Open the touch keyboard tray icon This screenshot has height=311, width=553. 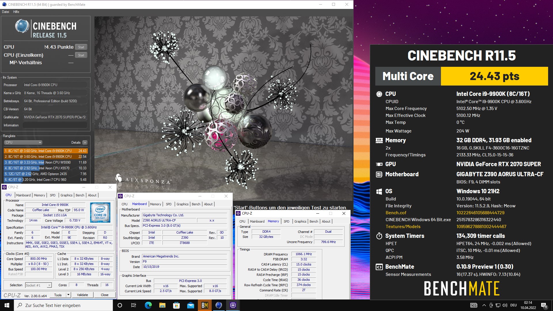(474, 305)
